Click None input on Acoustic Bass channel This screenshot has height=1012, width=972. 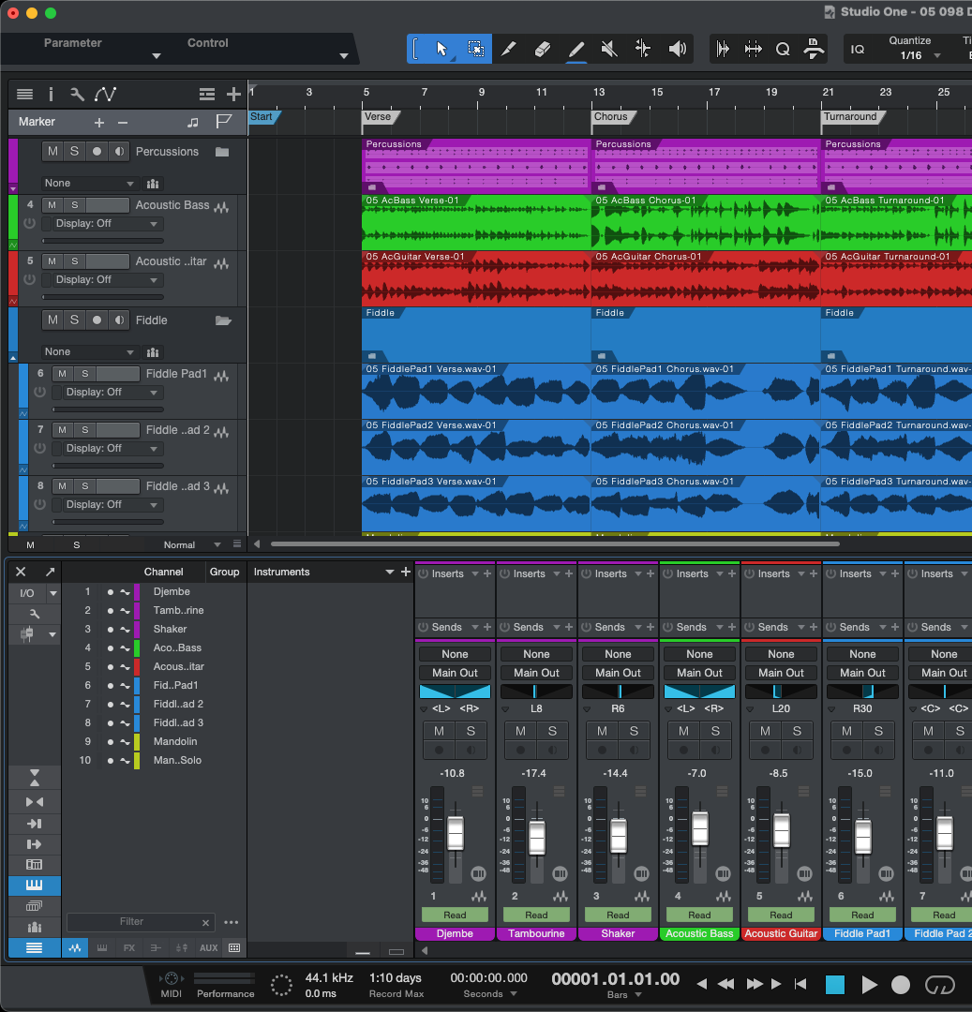tap(699, 654)
